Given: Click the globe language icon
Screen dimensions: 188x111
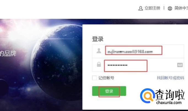Looking at the screenshot, I should click(x=170, y=8).
